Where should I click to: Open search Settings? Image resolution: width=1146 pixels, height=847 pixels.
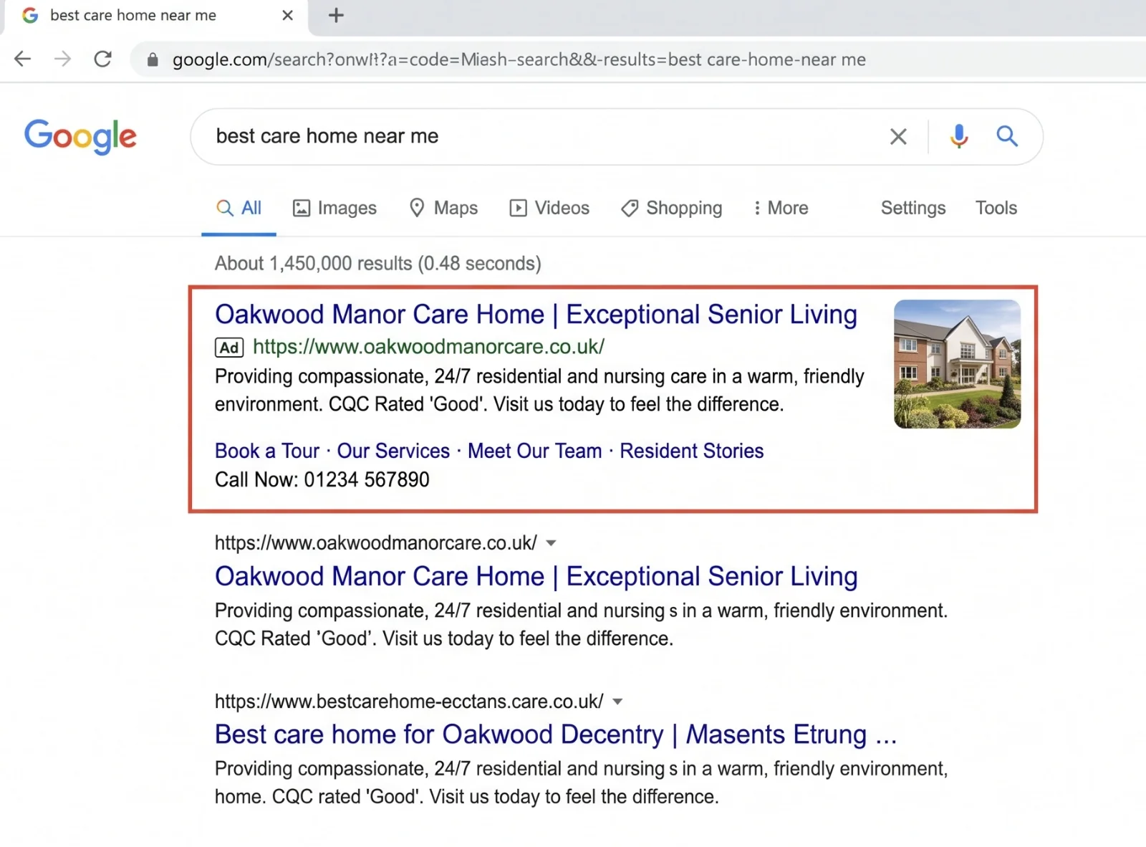pos(913,208)
